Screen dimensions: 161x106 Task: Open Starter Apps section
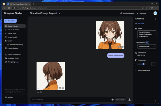click(12, 34)
